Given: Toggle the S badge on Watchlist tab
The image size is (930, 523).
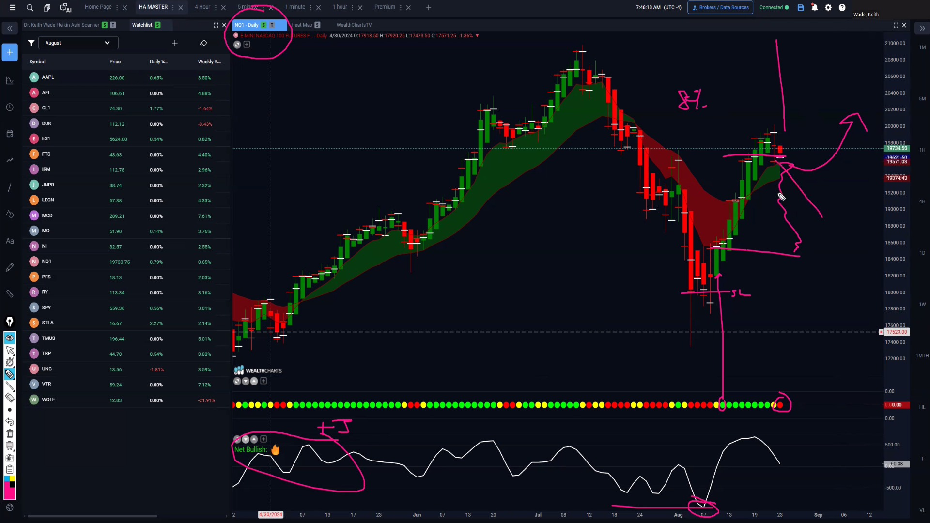Looking at the screenshot, I should tap(157, 25).
